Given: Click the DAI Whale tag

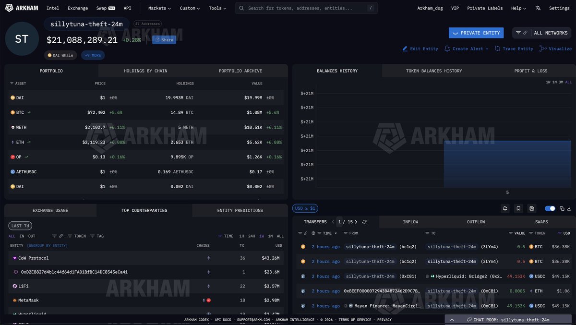Looking at the screenshot, I should (x=61, y=55).
